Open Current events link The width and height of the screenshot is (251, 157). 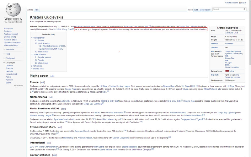10,37
